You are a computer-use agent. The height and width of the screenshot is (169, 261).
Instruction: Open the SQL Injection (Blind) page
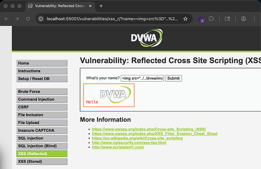click(42, 146)
